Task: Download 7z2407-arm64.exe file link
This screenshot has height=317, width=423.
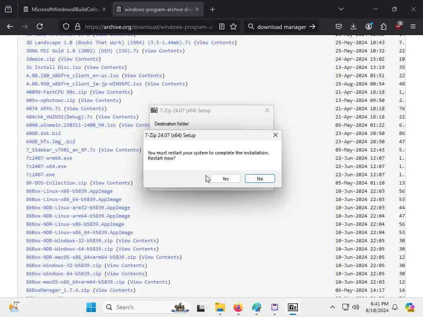Action: click(49, 158)
